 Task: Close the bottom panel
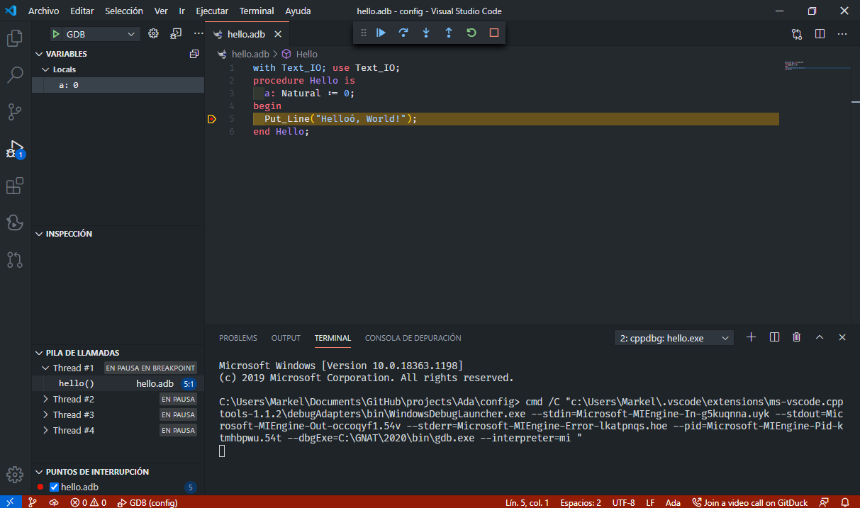click(842, 337)
